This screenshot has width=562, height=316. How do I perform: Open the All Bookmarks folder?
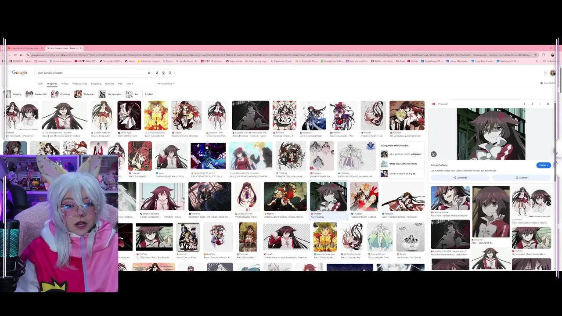[x=550, y=61]
